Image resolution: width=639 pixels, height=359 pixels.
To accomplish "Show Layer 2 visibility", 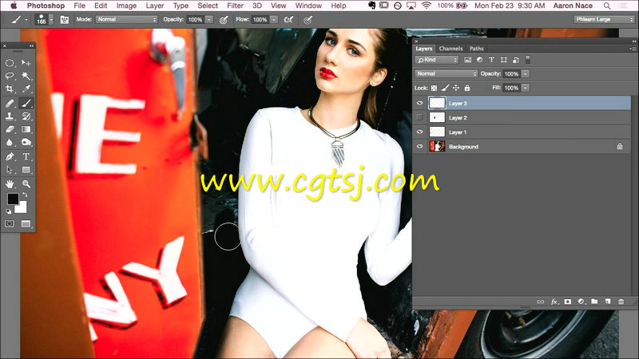I will [x=420, y=117].
